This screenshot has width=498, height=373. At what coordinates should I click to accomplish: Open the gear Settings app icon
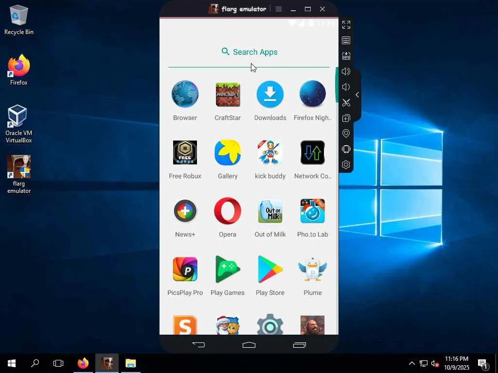tap(270, 324)
